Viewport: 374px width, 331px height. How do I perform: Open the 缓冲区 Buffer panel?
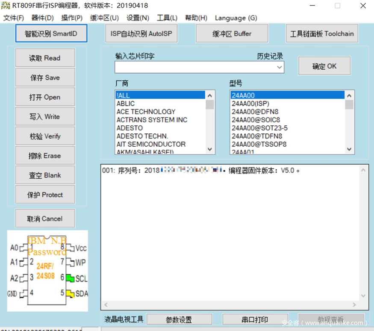click(232, 33)
